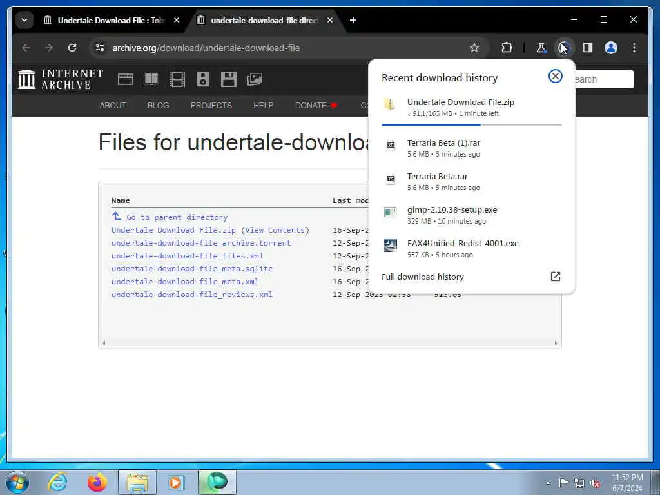Screen dimensions: 660x495
Task: Close the Recent download history popup
Action: click(555, 76)
